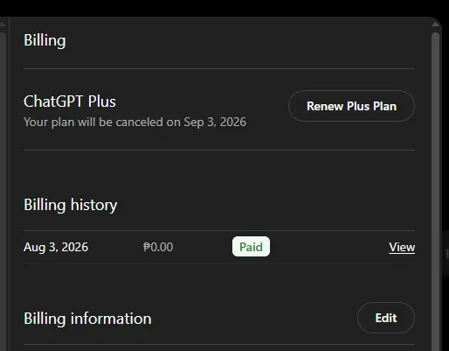Viewport: 449px width, 351px height.
Task: Click empty space in the Aug 3 invoice row
Action: coord(329,247)
